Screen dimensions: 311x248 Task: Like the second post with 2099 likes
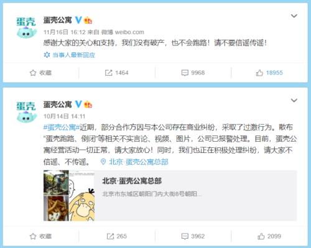269,236
